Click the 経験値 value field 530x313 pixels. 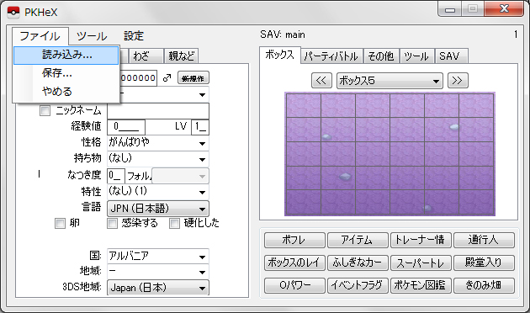[126, 127]
